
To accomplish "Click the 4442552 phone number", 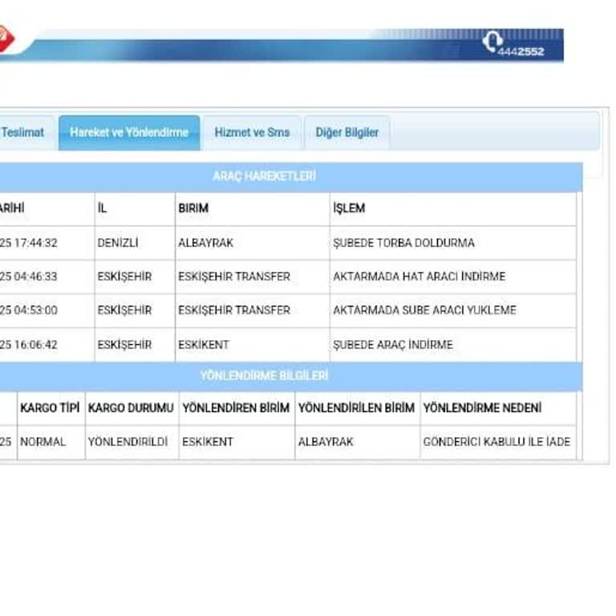I will (521, 51).
